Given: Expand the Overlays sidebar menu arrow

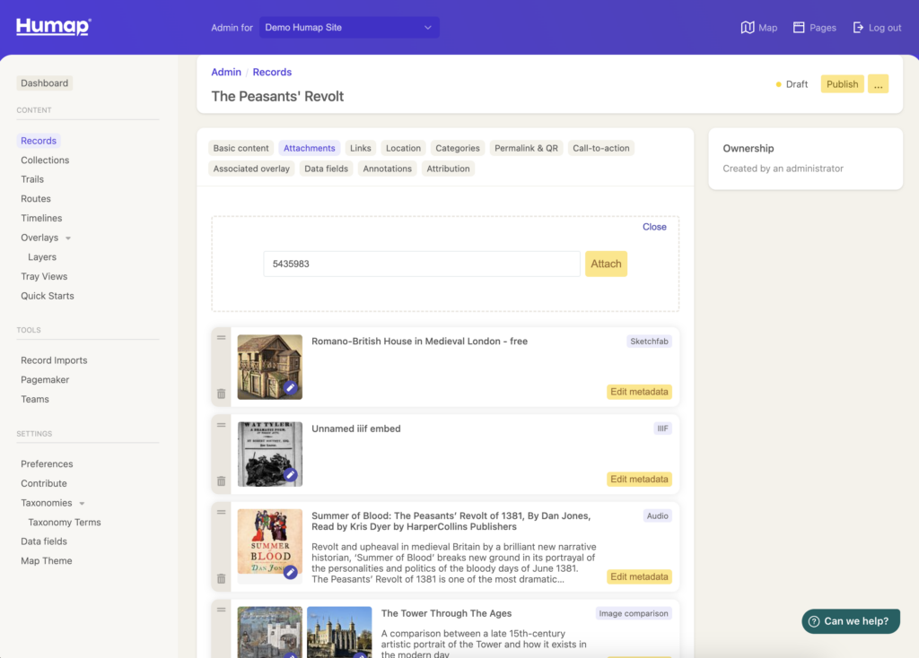Looking at the screenshot, I should click(68, 238).
